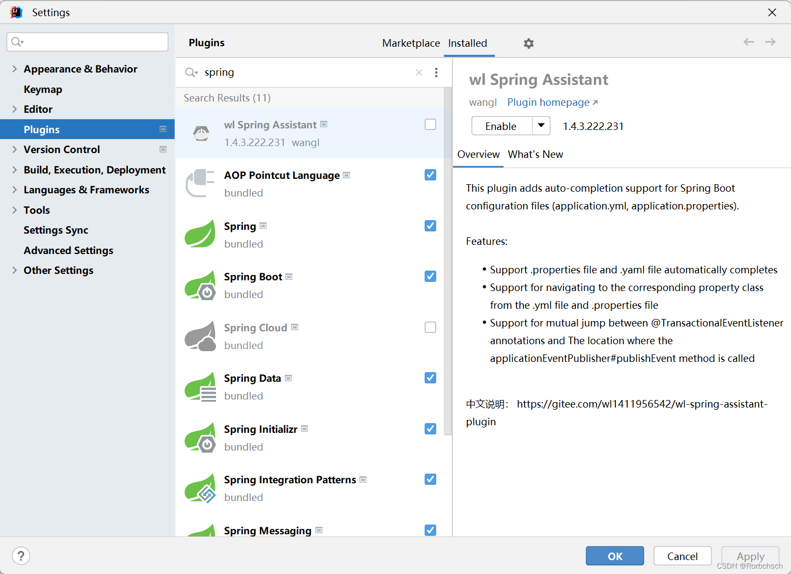This screenshot has width=791, height=574.
Task: Open the Plugin homepage link
Action: (x=548, y=102)
